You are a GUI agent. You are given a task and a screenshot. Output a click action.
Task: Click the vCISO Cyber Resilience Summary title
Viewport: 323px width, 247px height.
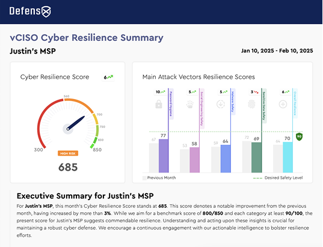tap(87, 38)
